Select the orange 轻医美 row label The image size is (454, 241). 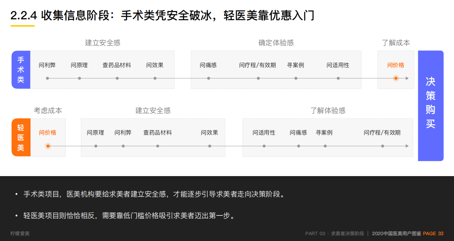coord(21,137)
